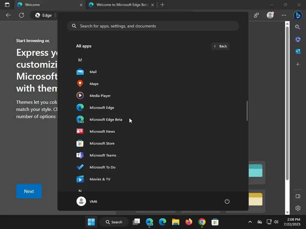Click the Back button in All apps
306x229 pixels.
click(x=220, y=46)
